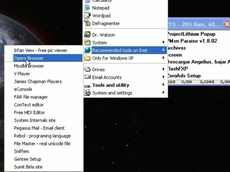The width and height of the screenshot is (230, 172).
Task: Select System and settings menu item
Action: (x=126, y=93)
